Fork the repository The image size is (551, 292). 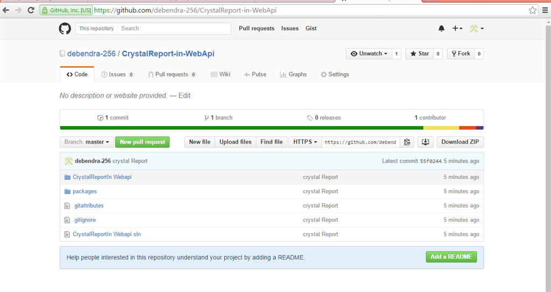(461, 54)
